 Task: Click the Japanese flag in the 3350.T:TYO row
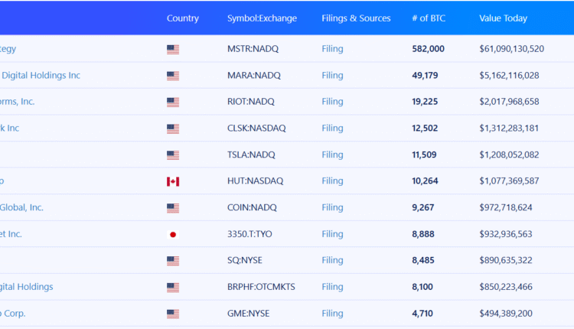pos(173,235)
